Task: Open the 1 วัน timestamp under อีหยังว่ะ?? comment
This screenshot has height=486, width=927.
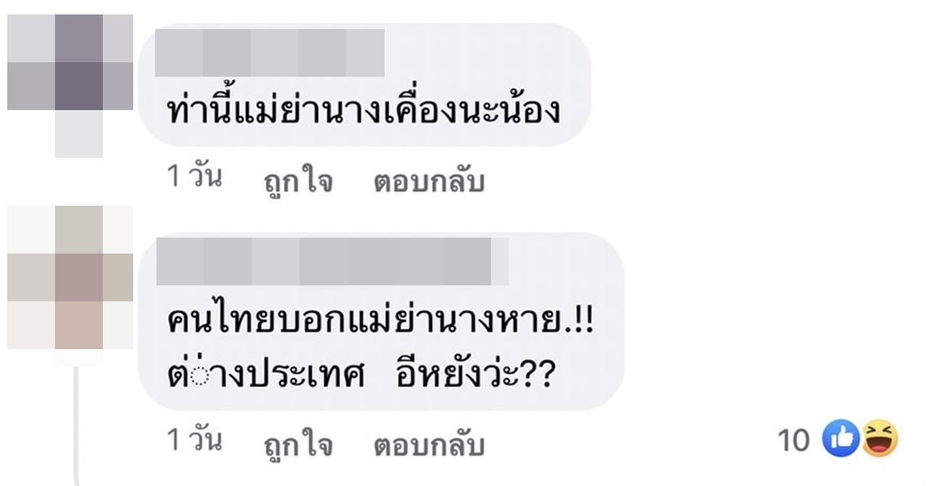Action: (x=195, y=440)
